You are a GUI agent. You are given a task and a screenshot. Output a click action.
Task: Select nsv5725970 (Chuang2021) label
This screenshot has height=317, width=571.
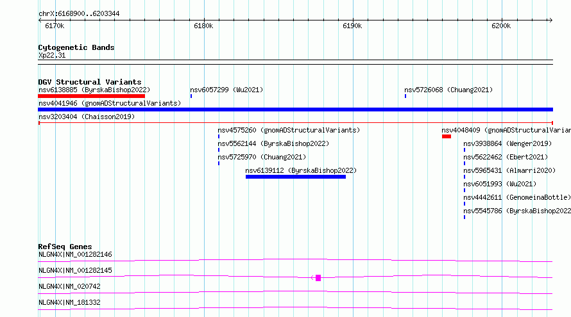pyautogui.click(x=262, y=157)
